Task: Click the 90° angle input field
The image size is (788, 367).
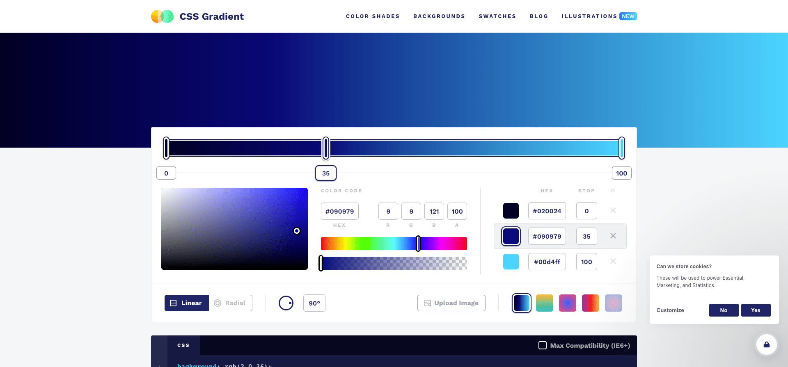Action: (x=314, y=303)
